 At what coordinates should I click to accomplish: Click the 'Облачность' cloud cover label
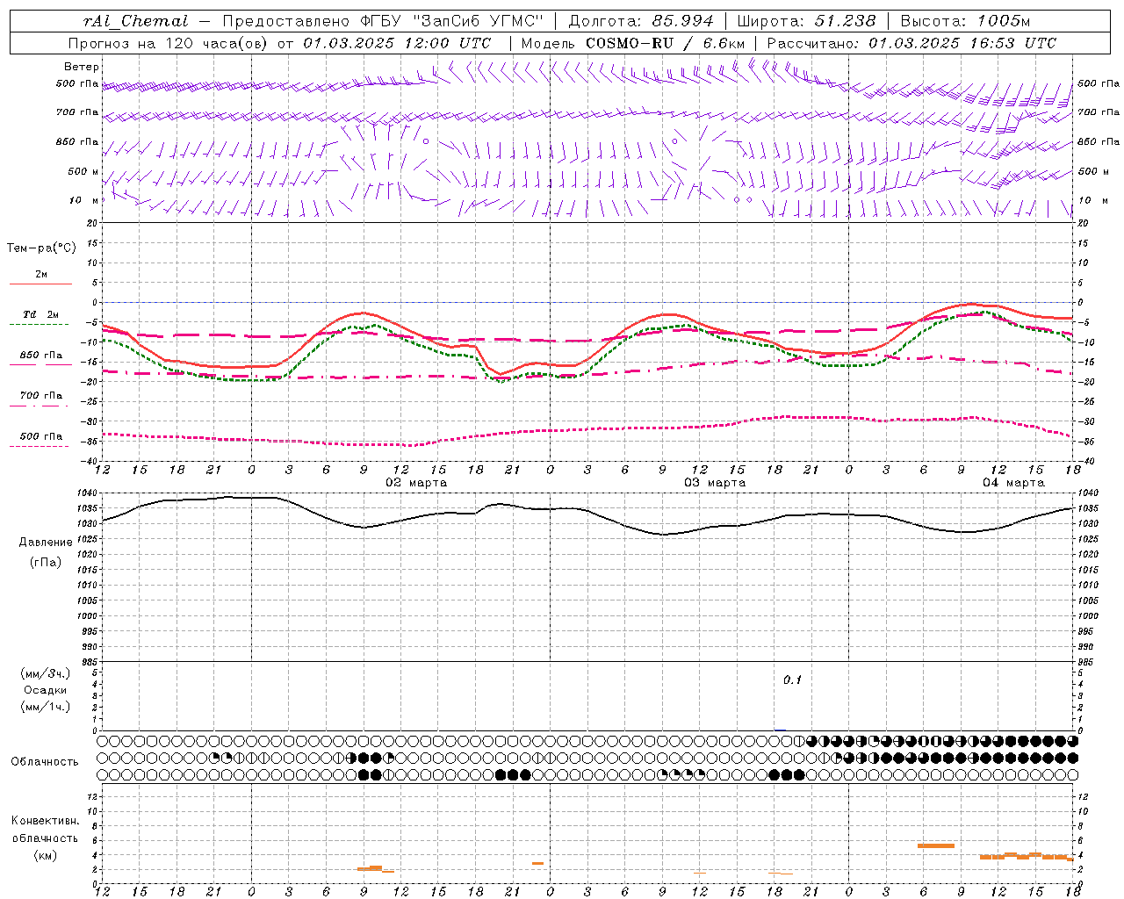pos(45,762)
